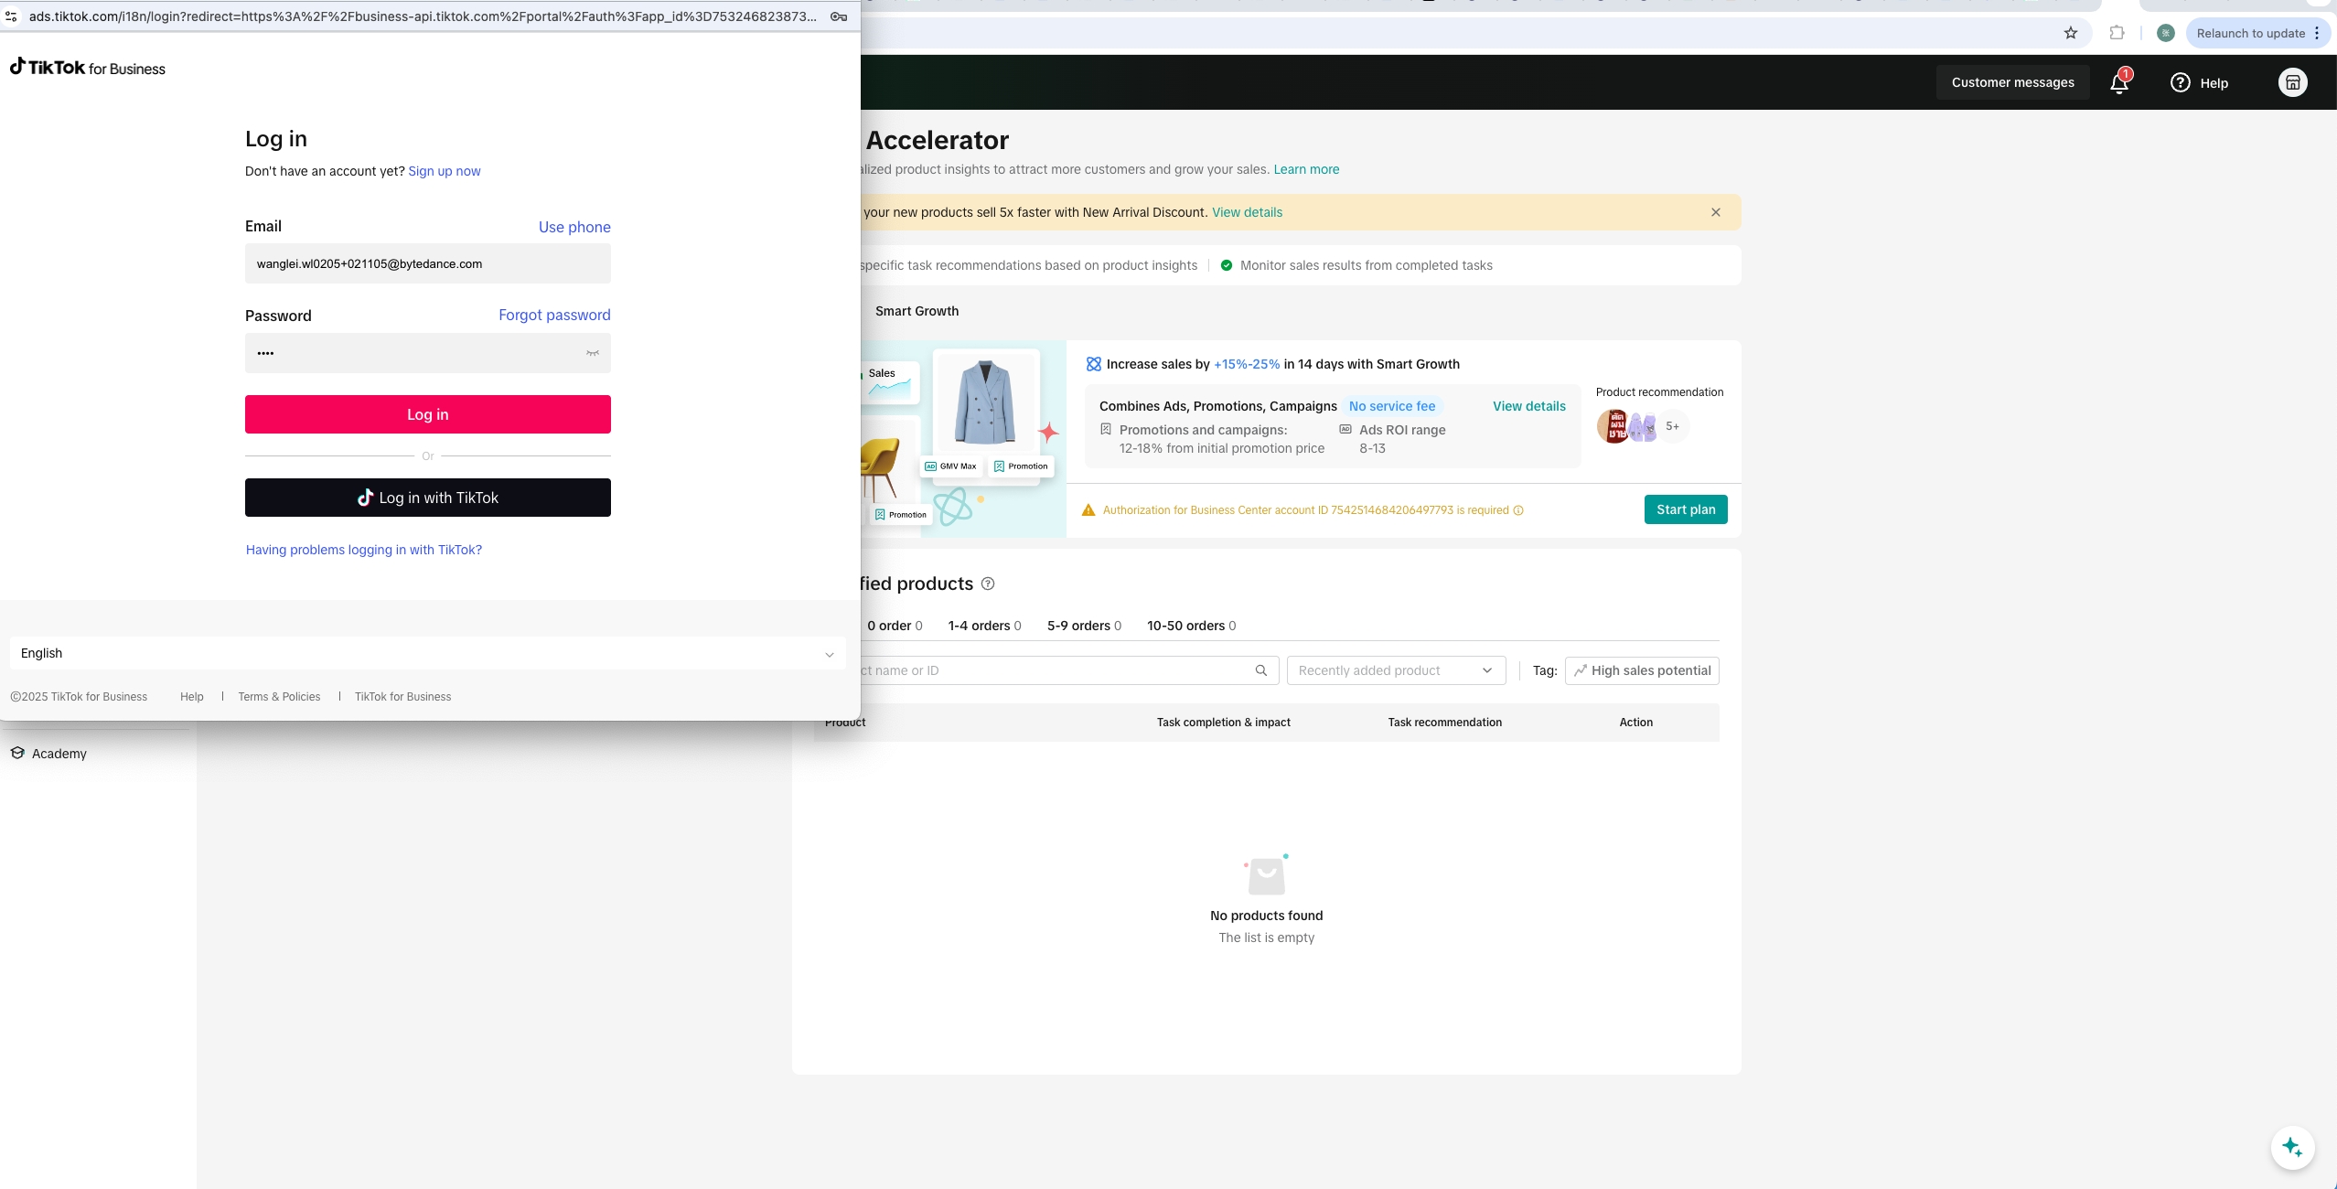Click the saved passwords key icon
This screenshot has width=2337, height=1189.
pyautogui.click(x=839, y=16)
